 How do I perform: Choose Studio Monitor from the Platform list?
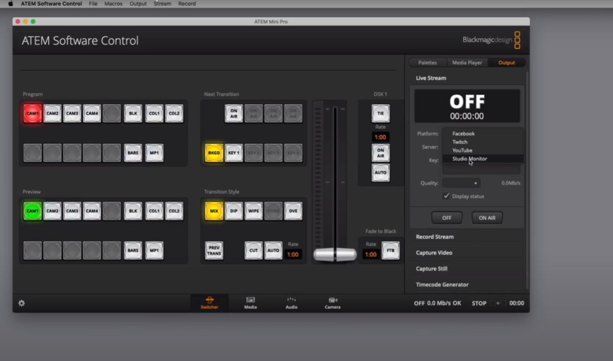[483, 159]
